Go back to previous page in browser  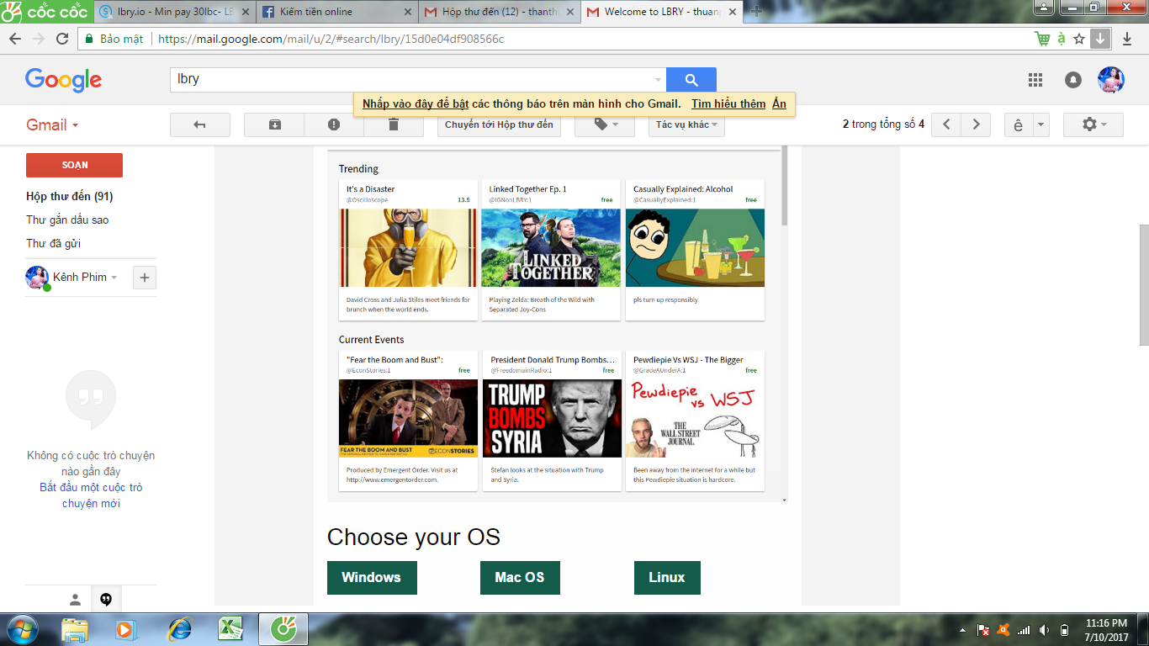pos(15,39)
